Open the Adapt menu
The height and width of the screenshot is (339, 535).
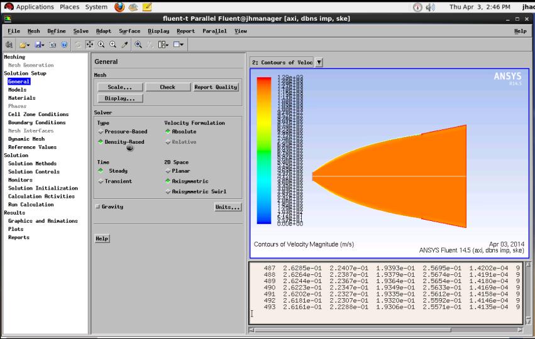(x=103, y=31)
